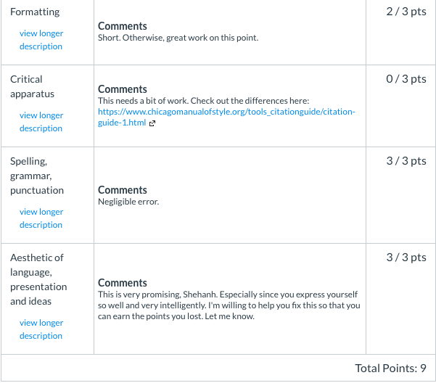Select the Critical apparatus criterion title

tap(32, 86)
